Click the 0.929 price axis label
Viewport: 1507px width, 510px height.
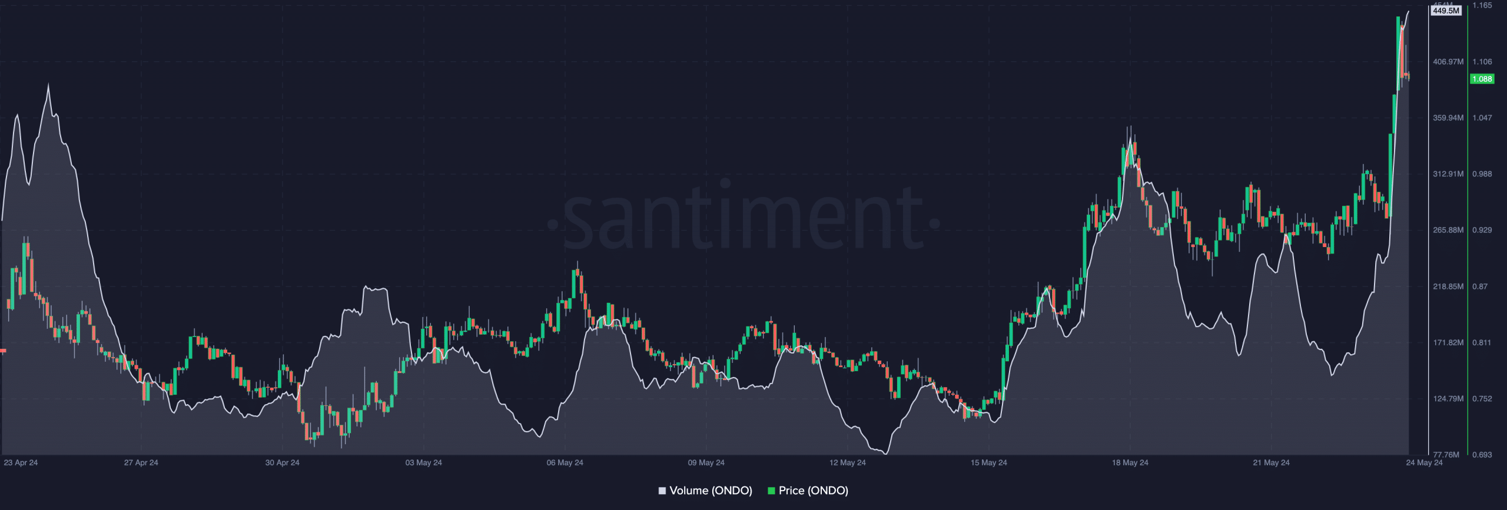(1482, 230)
